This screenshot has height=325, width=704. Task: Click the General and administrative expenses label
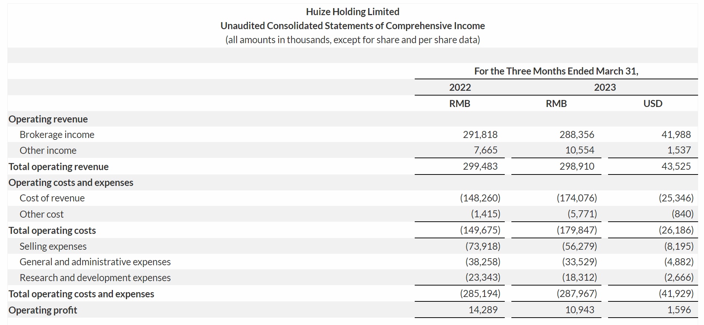pyautogui.click(x=95, y=262)
